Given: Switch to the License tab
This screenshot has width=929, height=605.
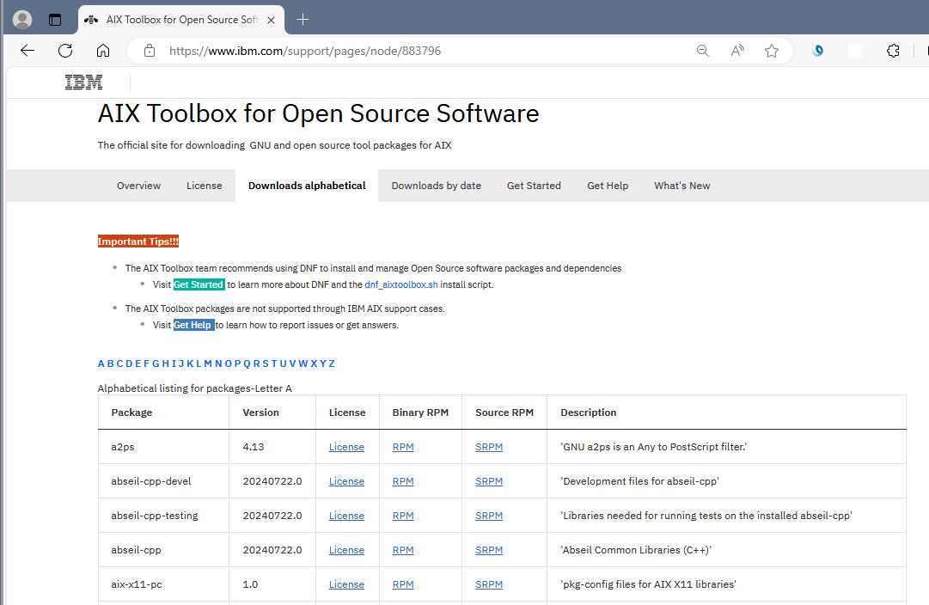Looking at the screenshot, I should point(205,186).
